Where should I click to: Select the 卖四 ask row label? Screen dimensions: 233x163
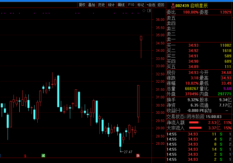(x=171, y=24)
